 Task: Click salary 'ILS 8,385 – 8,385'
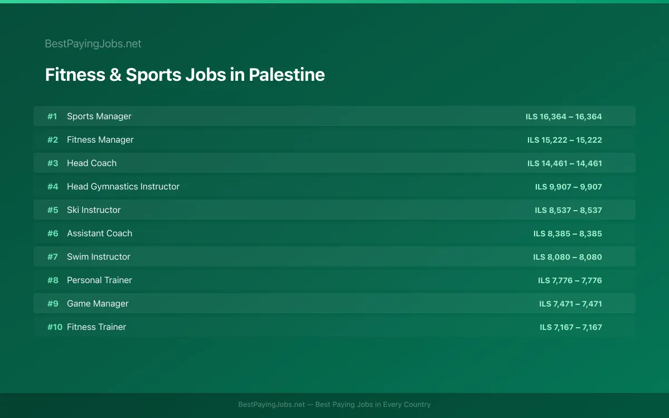click(568, 234)
